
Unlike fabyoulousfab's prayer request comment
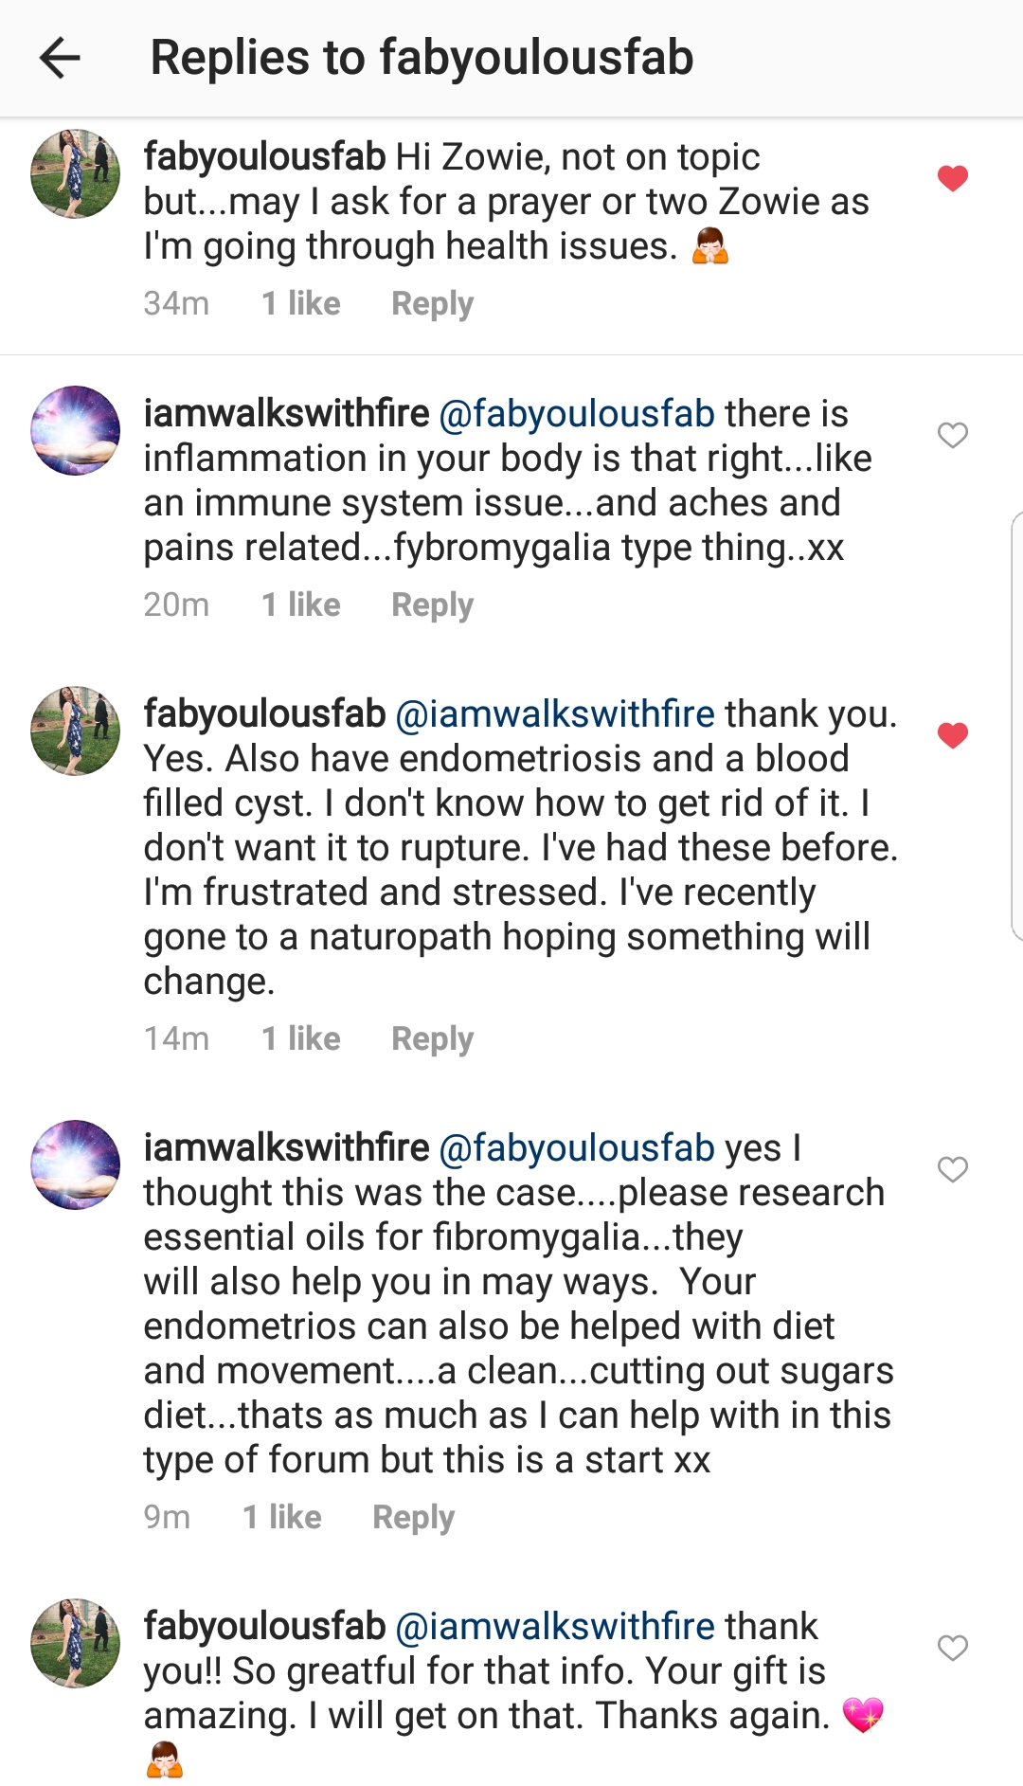[952, 178]
